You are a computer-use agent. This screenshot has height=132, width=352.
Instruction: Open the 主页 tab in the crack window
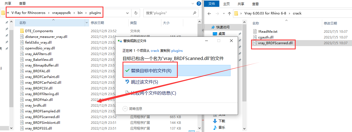tap(226, 4)
